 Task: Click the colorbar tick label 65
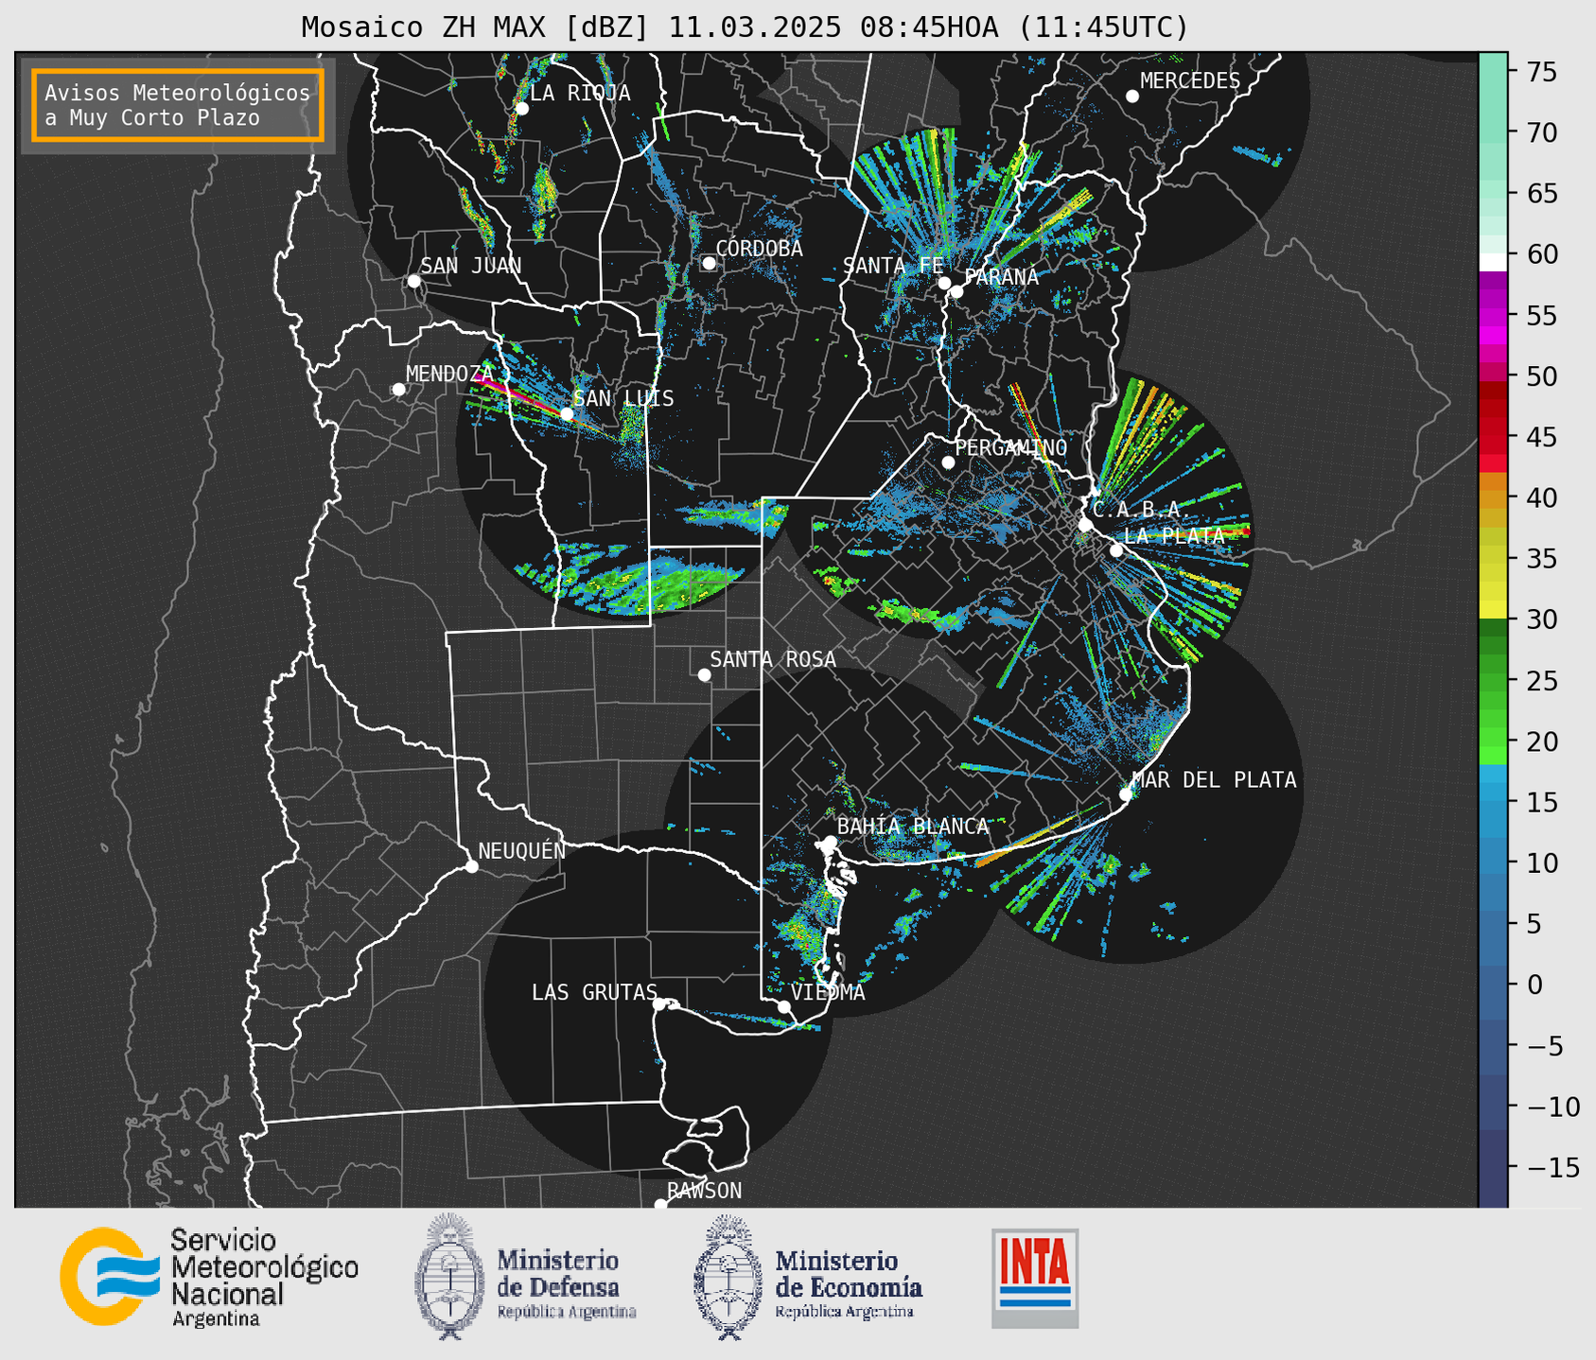1541,193
